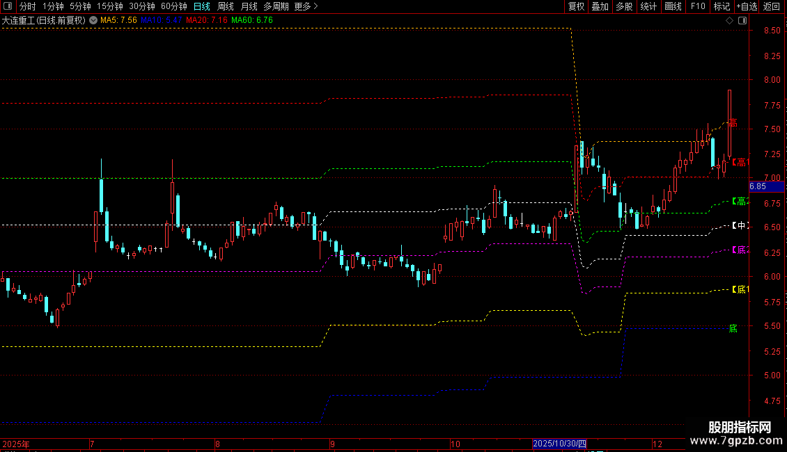Image resolution: width=787 pixels, height=452 pixels.
Task: Click the 6.85 price marker on axis
Action: point(766,186)
